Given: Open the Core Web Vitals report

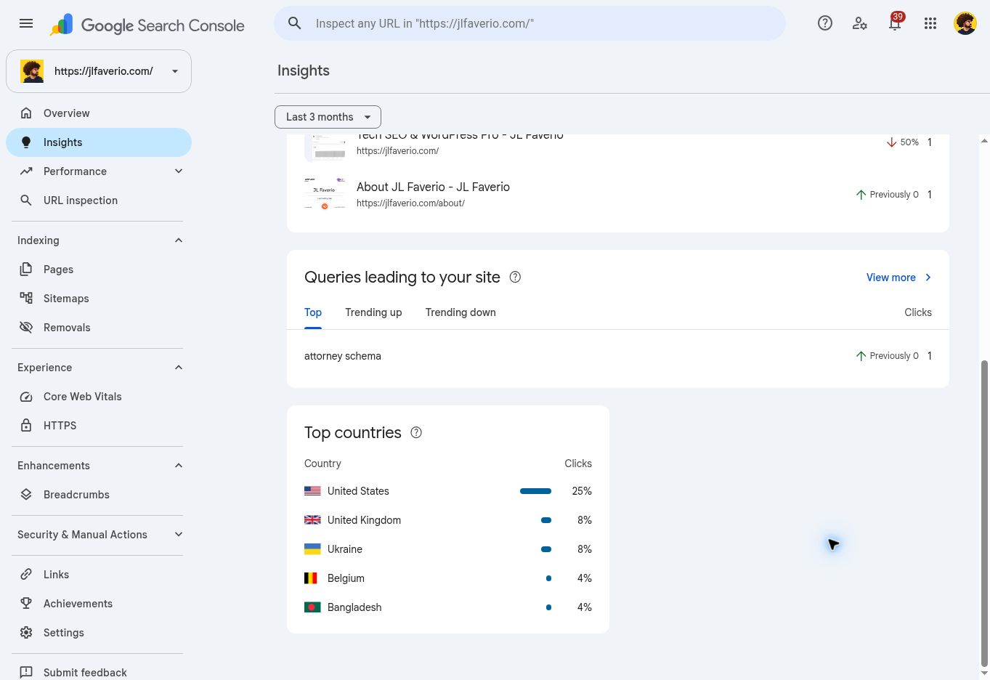Looking at the screenshot, I should (x=99, y=397).
